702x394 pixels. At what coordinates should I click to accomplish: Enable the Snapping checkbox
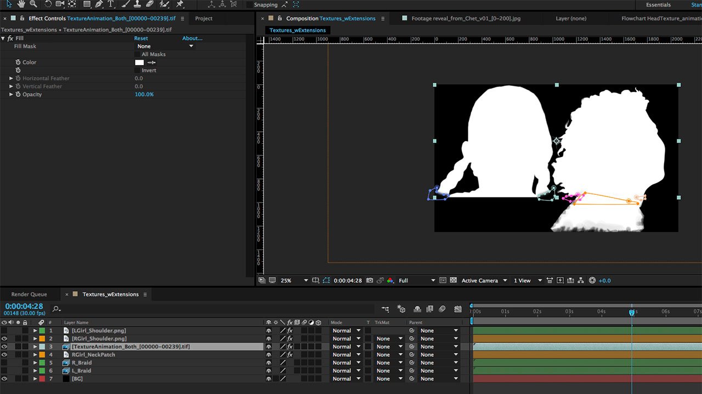click(x=250, y=5)
